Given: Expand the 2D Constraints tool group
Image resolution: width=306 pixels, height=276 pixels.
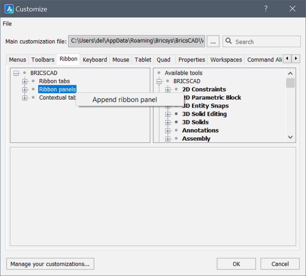Looking at the screenshot, I should coord(168,90).
